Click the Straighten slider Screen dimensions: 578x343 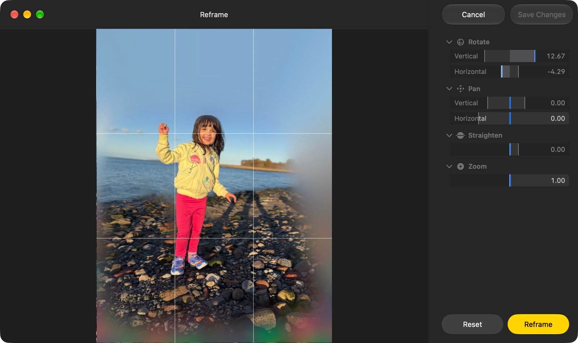tap(510, 149)
